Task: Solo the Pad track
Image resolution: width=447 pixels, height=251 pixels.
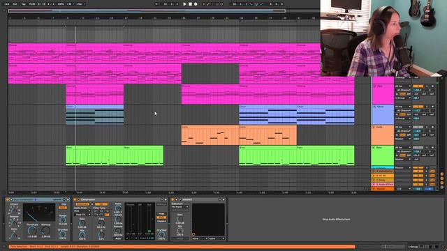Action: click(x=427, y=86)
